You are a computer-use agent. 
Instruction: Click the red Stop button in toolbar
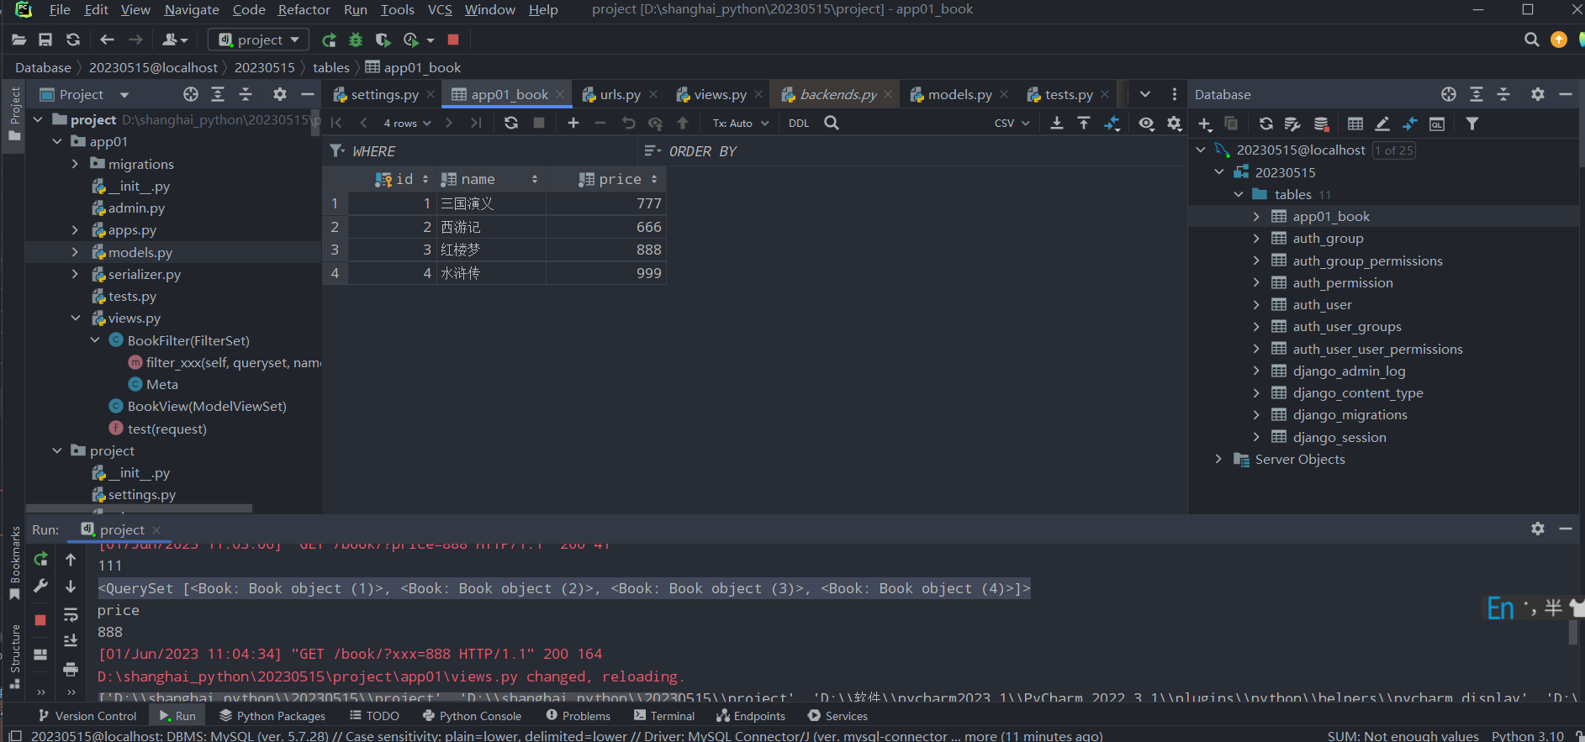tap(453, 39)
